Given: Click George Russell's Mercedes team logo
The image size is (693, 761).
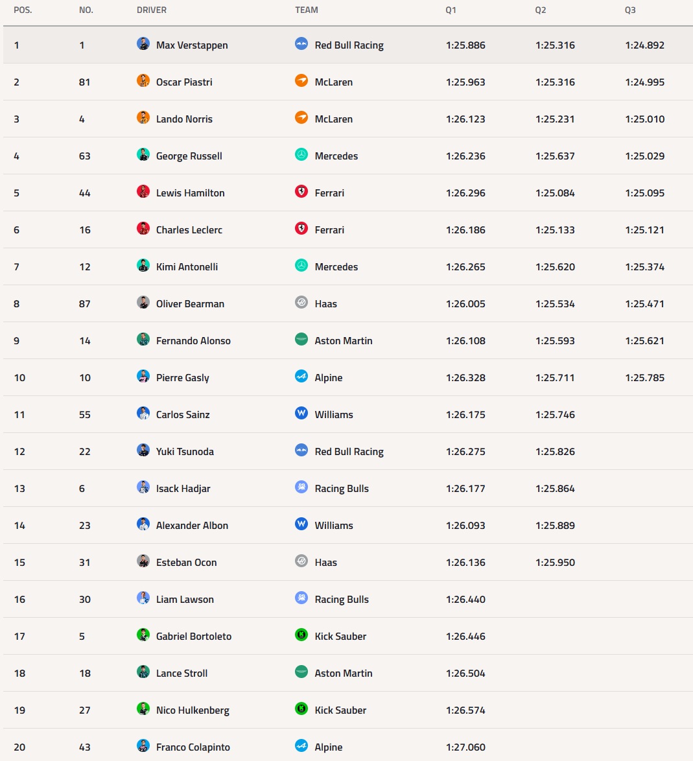Looking at the screenshot, I should pyautogui.click(x=301, y=154).
